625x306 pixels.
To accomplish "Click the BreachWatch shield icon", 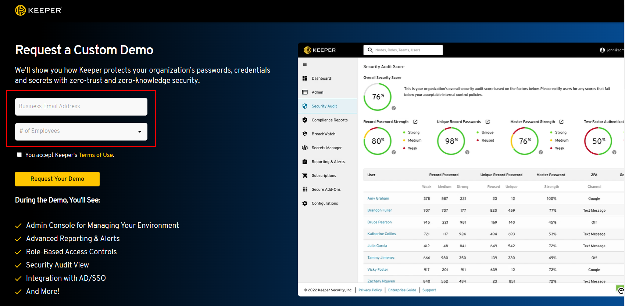I will [x=305, y=134].
